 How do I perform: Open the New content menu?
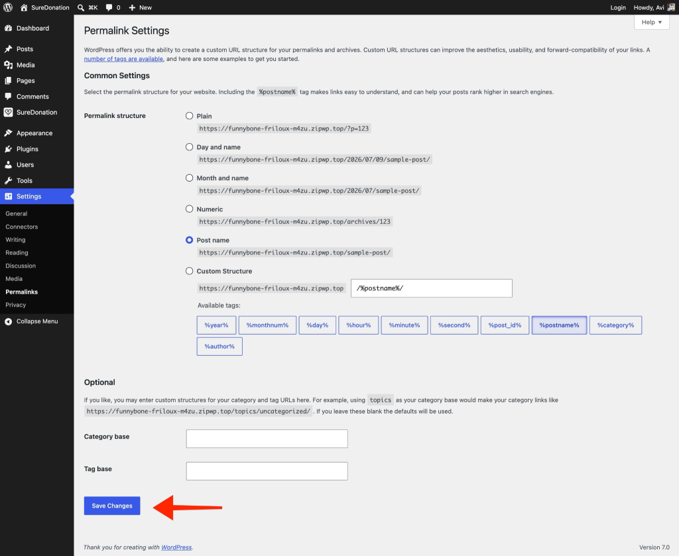141,7
